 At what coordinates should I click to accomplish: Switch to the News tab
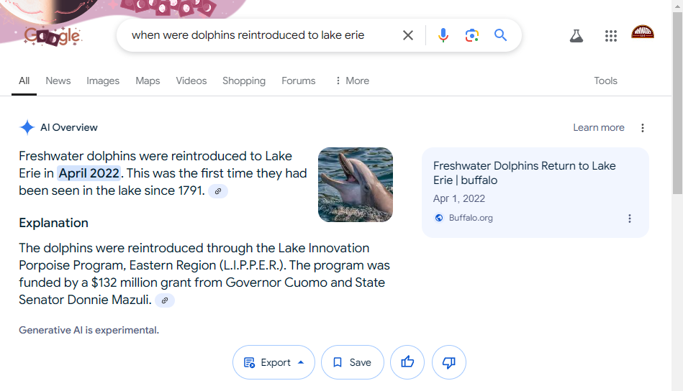(58, 81)
